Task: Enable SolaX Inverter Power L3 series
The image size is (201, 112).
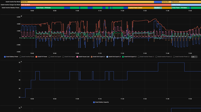Action: (181, 57)
